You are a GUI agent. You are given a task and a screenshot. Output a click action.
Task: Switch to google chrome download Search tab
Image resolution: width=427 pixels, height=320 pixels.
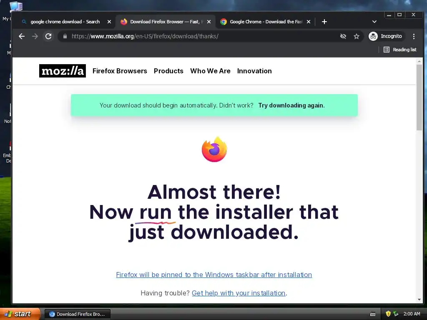(65, 22)
